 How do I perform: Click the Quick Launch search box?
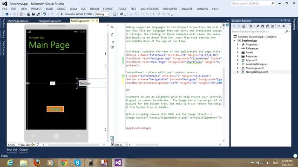pos(253,3)
